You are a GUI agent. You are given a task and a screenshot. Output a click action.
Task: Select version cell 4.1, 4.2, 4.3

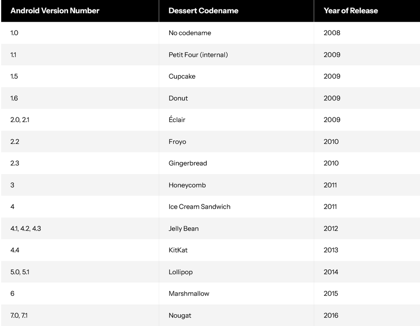pyautogui.click(x=80, y=228)
